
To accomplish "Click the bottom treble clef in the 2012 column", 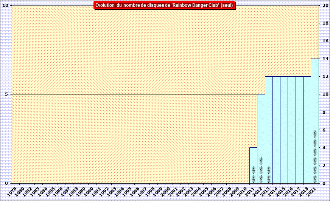I will pos(261,178).
